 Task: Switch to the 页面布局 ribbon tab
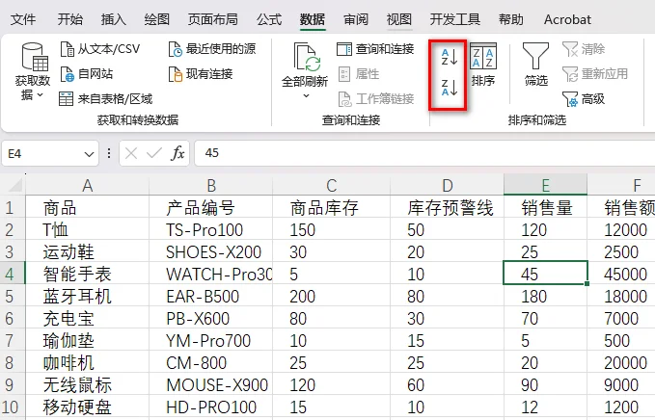click(212, 19)
